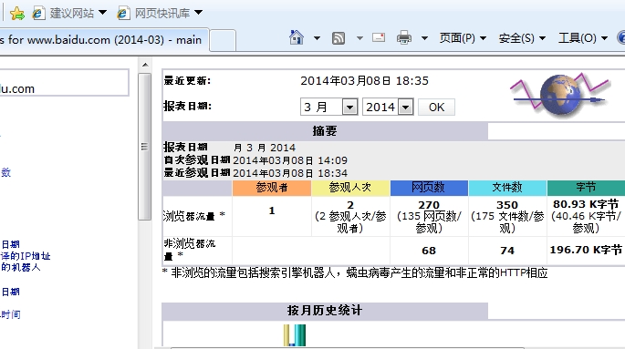Click the last visit time 18:34
The width and height of the screenshot is (625, 349).
tap(333, 173)
